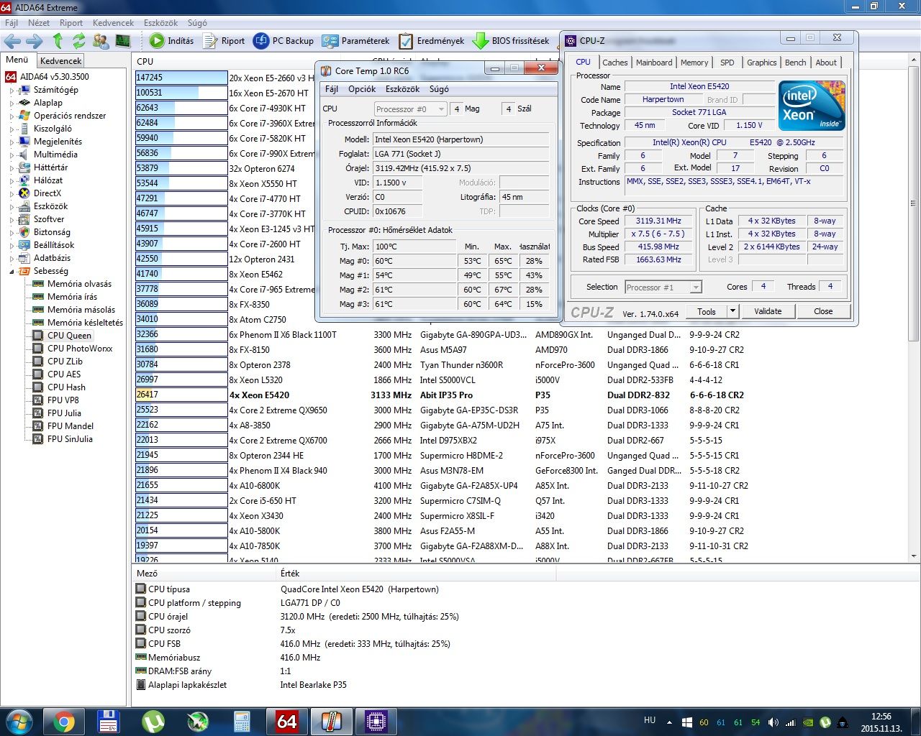921x736 pixels.
Task: Select the 4x Xeon E5420 result row
Action: click(259, 395)
